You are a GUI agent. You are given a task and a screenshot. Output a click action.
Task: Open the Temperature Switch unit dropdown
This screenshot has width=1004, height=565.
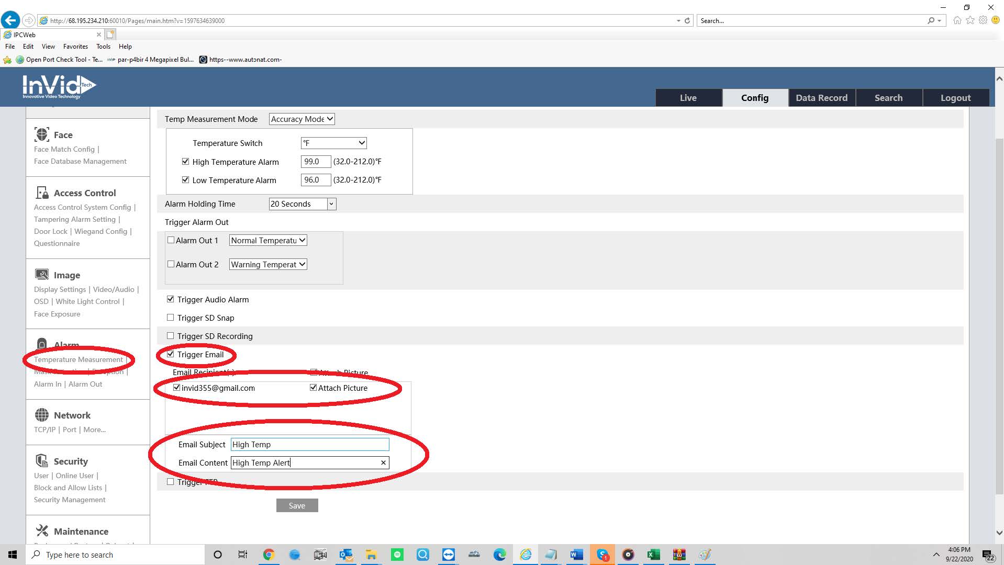tap(333, 143)
